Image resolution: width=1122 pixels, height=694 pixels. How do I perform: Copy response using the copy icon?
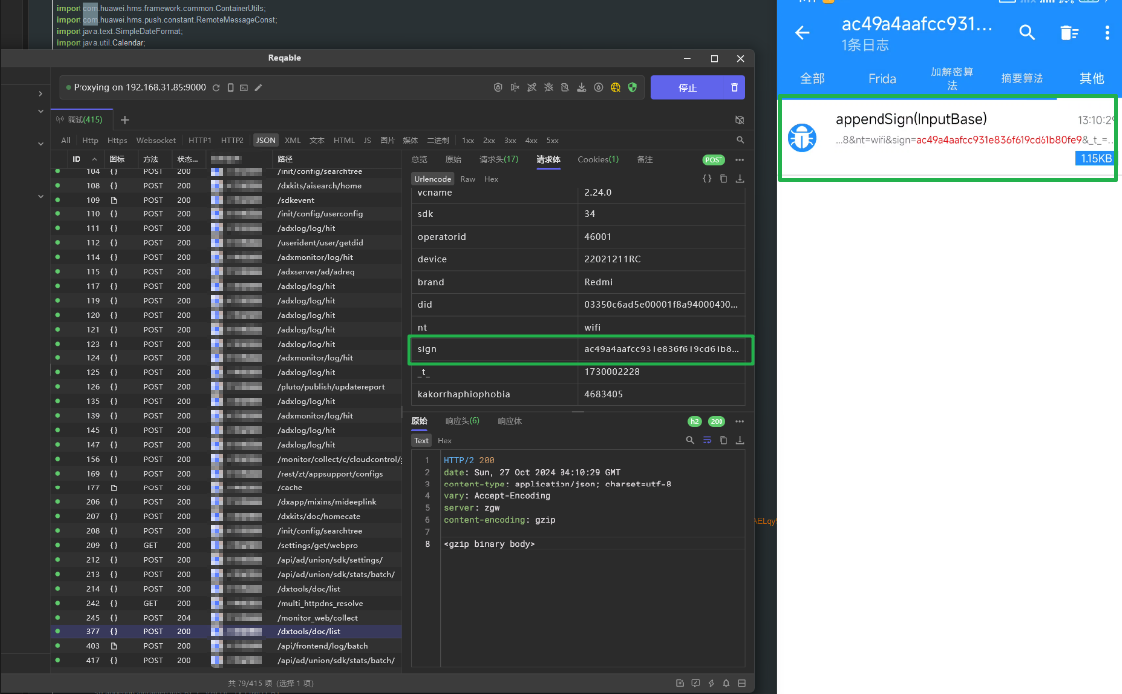coord(723,440)
